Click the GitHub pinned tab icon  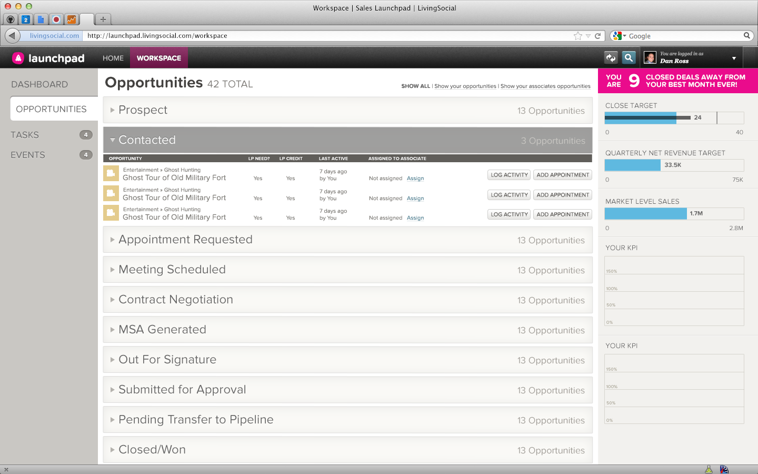coord(11,19)
